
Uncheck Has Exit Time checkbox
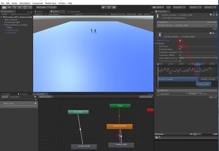tap(180, 40)
